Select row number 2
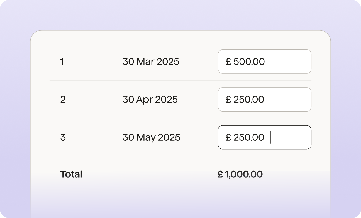 pyautogui.click(x=63, y=100)
